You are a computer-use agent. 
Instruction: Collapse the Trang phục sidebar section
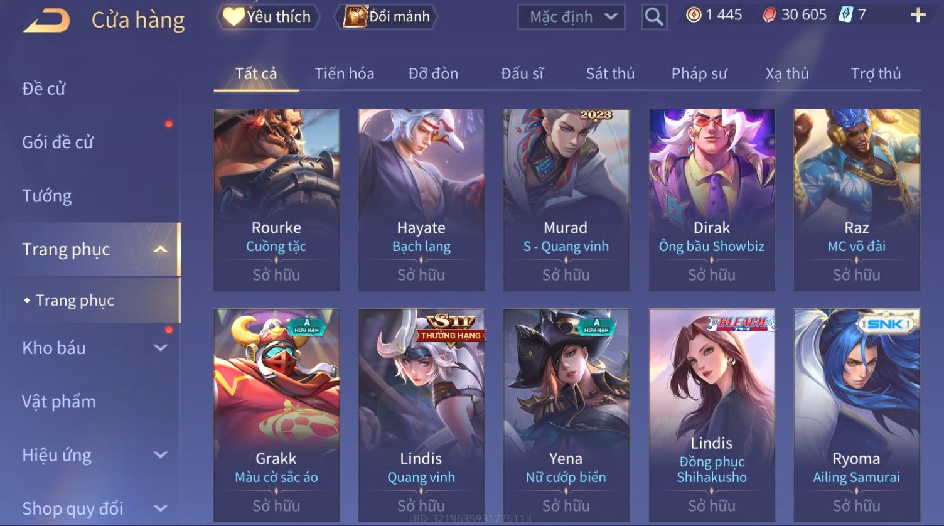[161, 249]
